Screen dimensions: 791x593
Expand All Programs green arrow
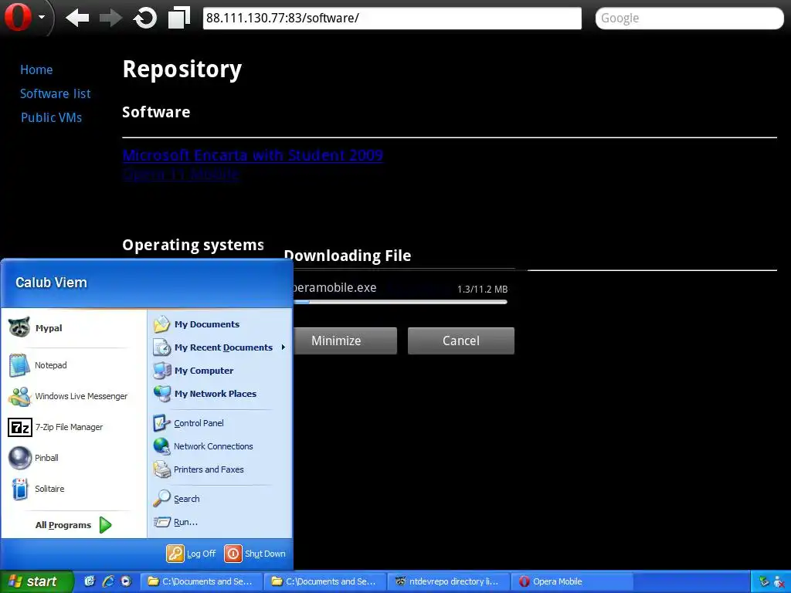105,525
